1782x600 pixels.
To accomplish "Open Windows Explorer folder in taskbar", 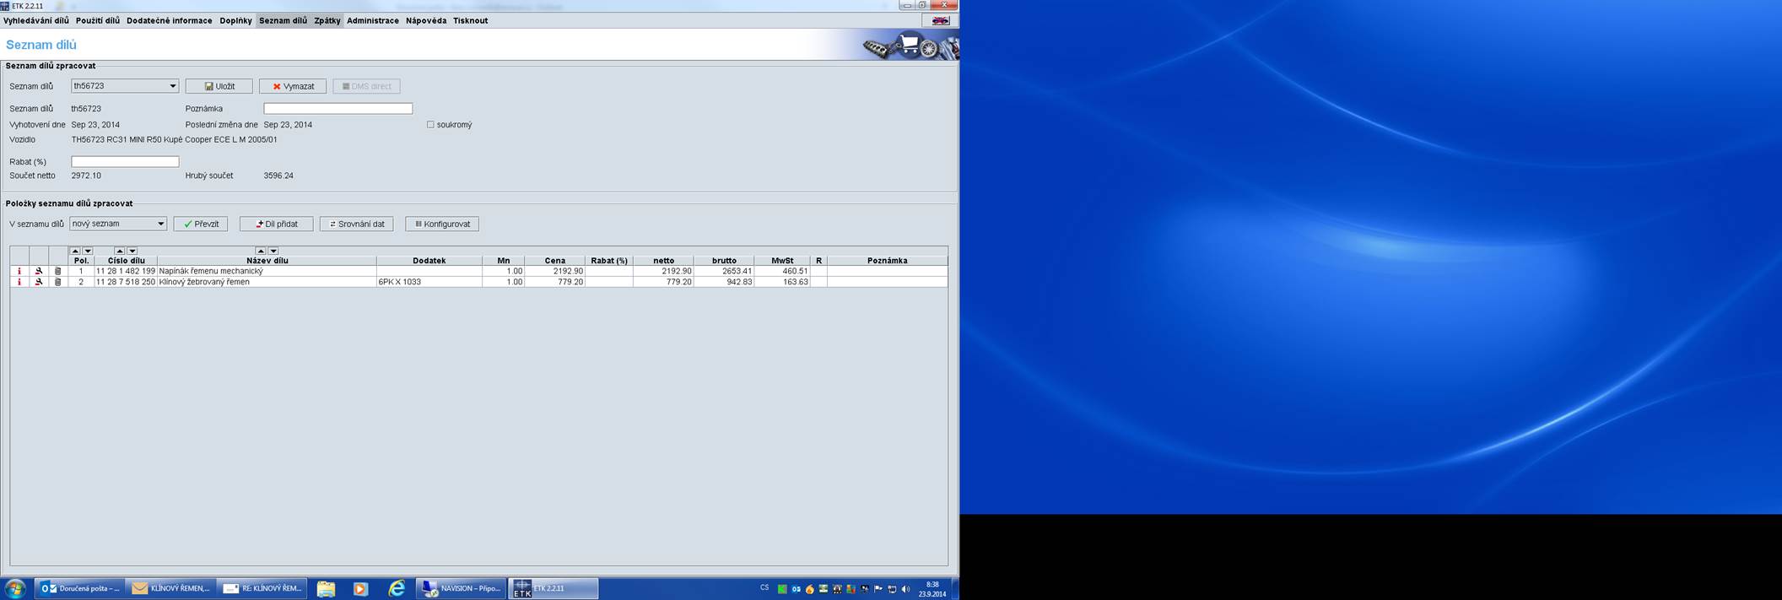I will 326,588.
